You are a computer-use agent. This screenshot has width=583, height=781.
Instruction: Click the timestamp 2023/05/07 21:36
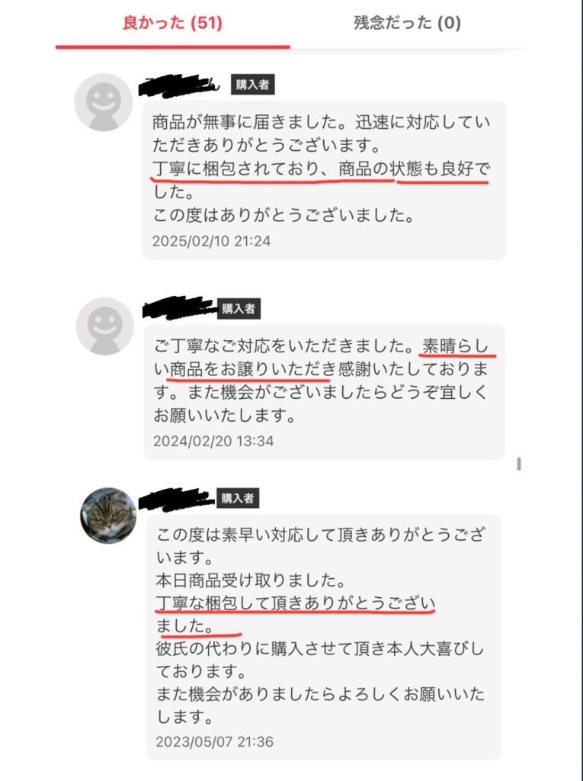pyautogui.click(x=215, y=741)
